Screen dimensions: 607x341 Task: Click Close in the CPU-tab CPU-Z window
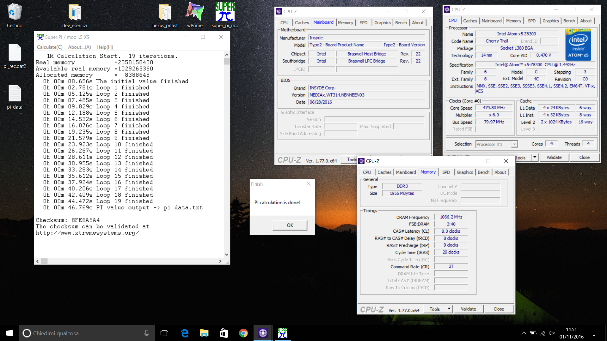584,157
